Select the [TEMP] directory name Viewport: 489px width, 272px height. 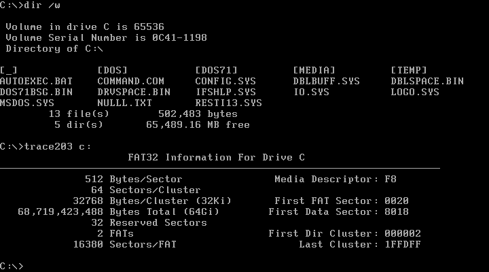(x=410, y=70)
